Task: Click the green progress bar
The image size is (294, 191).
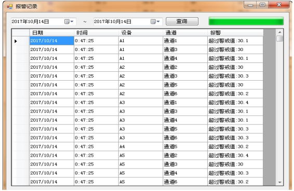Action: pyautogui.click(x=246, y=21)
